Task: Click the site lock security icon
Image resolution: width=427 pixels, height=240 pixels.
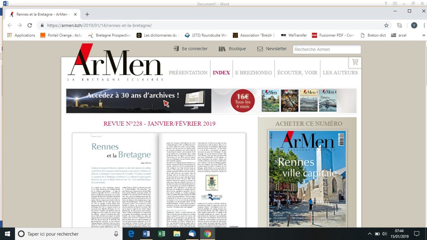Action: [42, 25]
